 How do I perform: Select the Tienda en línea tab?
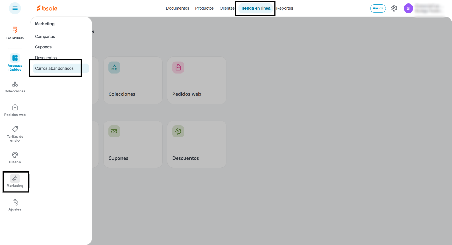[256, 8]
